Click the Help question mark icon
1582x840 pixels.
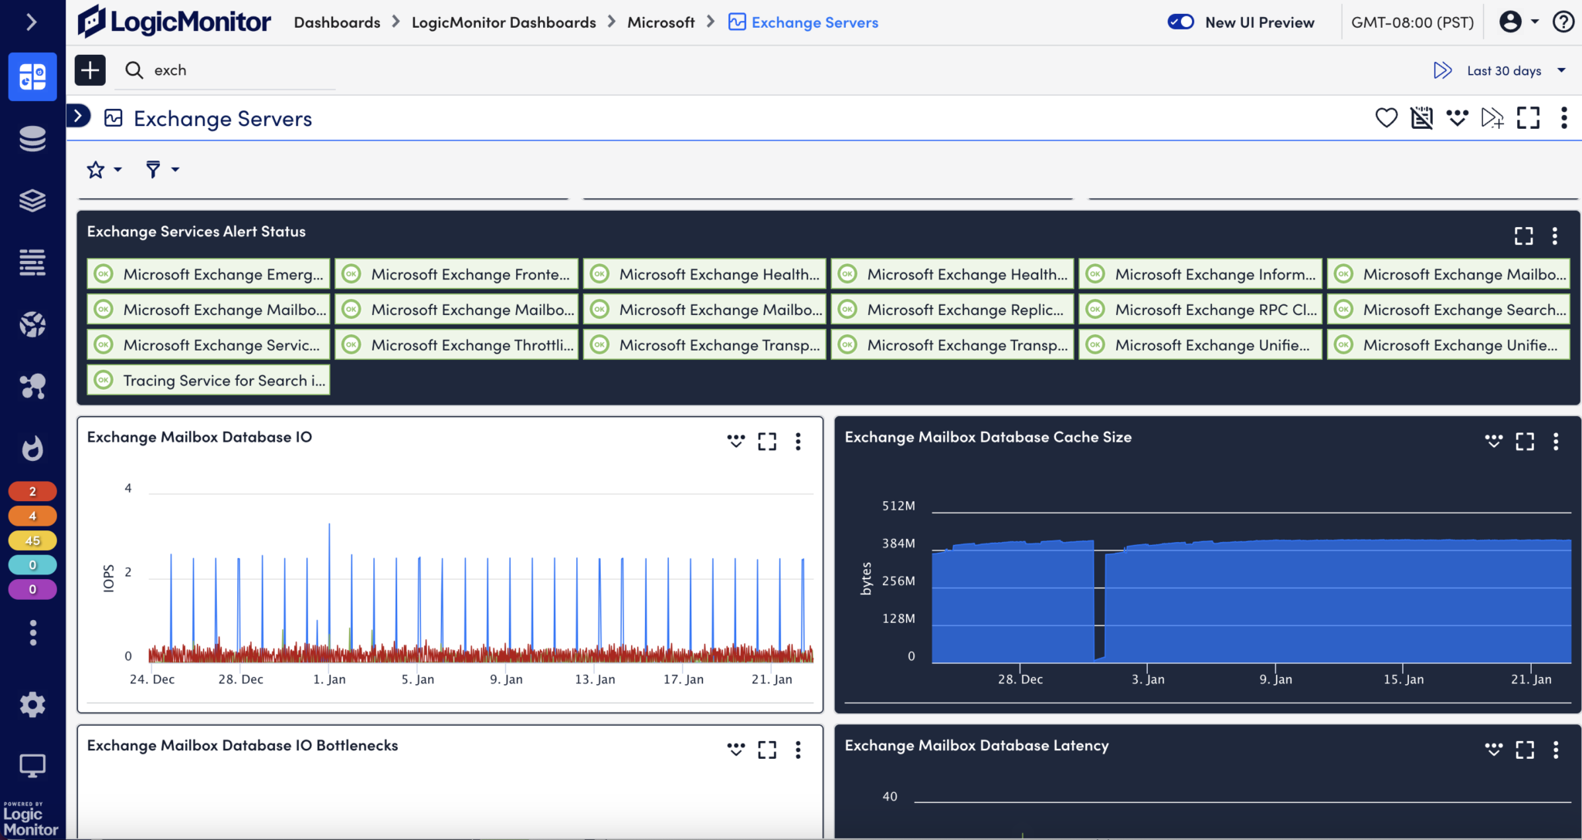(x=1564, y=22)
